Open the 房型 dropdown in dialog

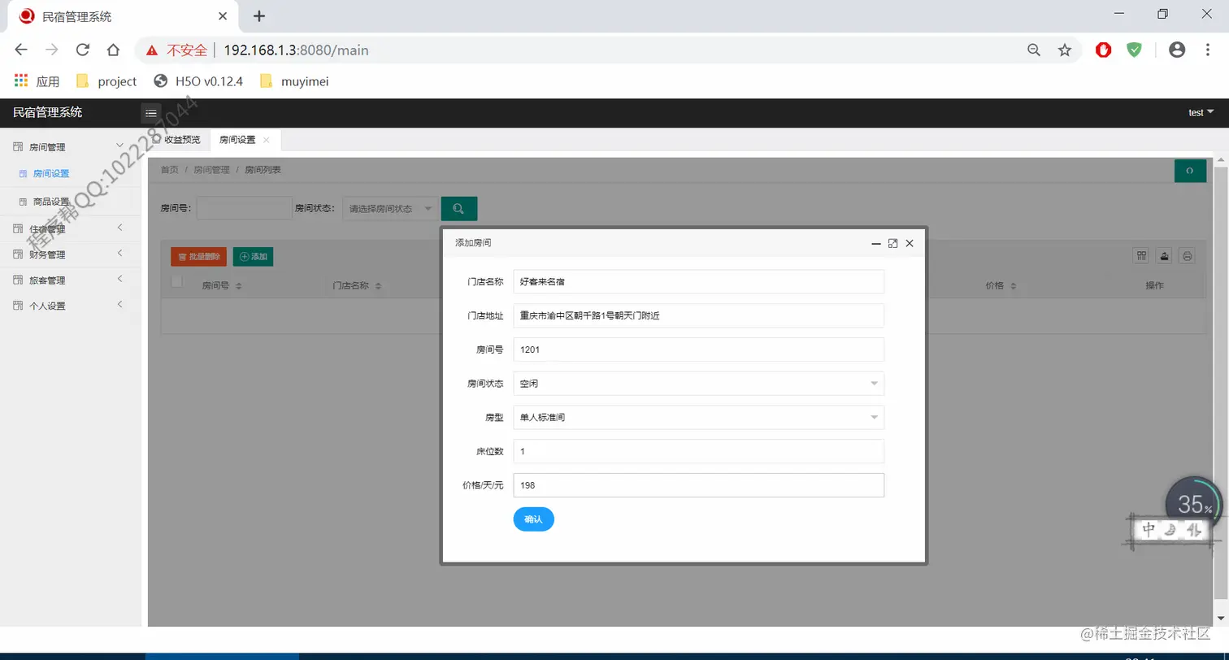tap(698, 417)
